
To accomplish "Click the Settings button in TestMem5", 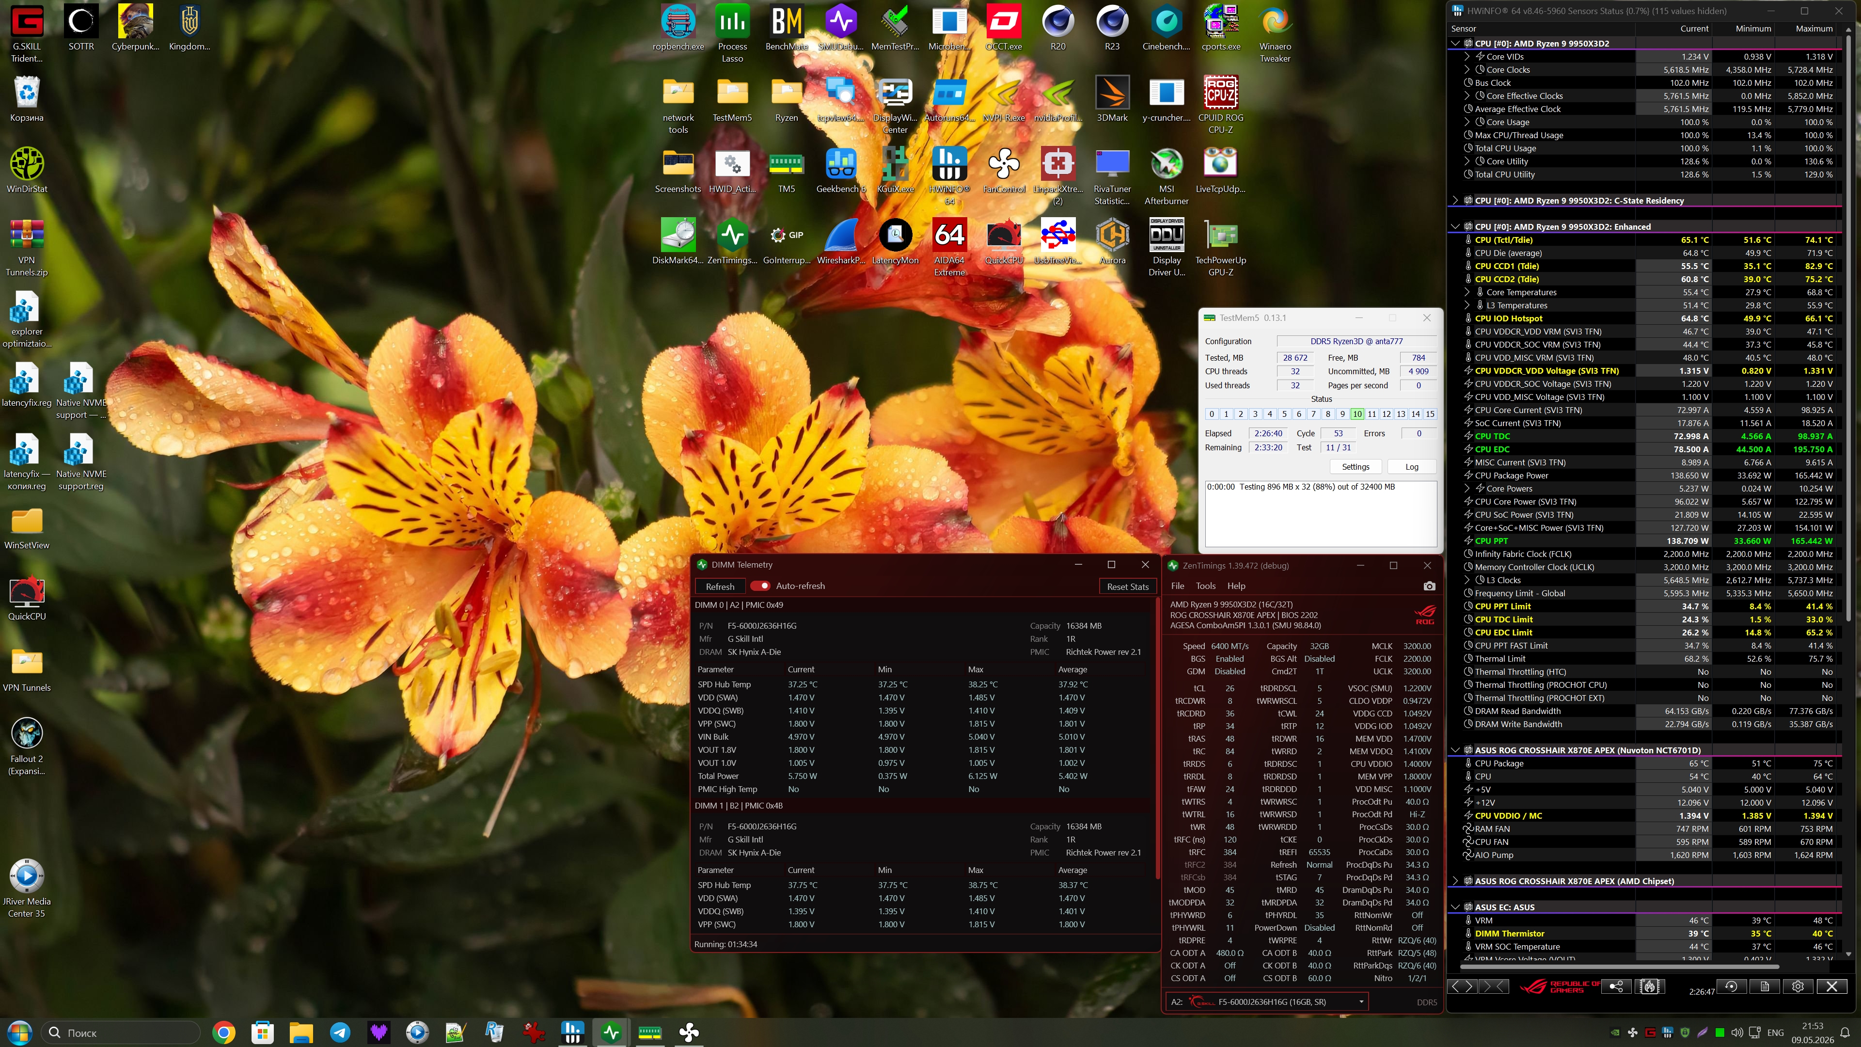I will (1356, 467).
